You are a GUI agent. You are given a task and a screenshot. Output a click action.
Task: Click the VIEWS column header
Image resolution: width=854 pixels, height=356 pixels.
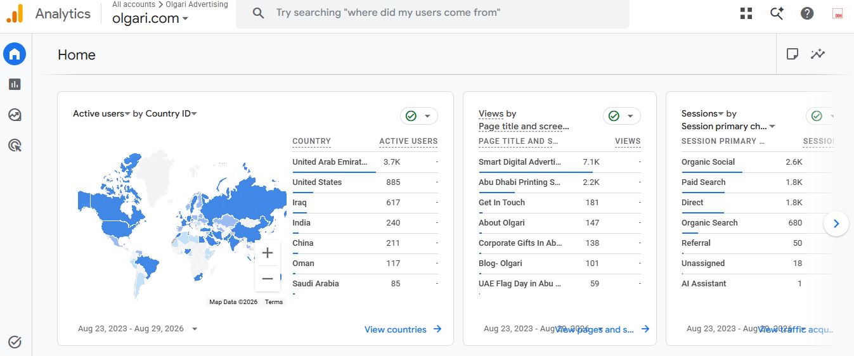(628, 141)
